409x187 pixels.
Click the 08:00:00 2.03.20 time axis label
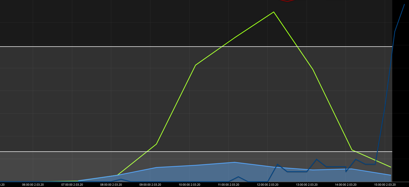[111, 185]
